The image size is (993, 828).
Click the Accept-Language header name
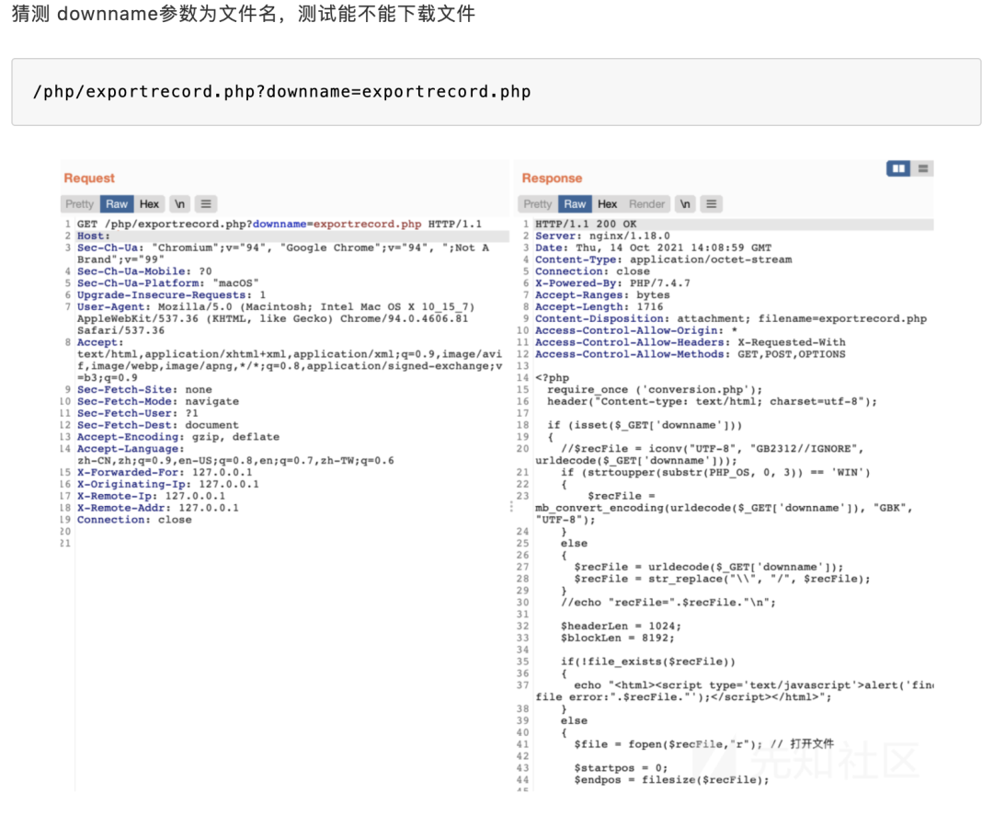pyautogui.click(x=131, y=449)
